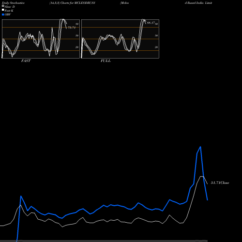
Task: Click the 20 axis label in FULL chart
Action: pos(156,47)
